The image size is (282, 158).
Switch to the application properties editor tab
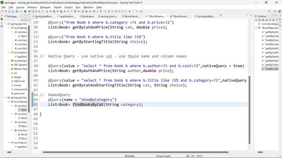coord(66,16)
